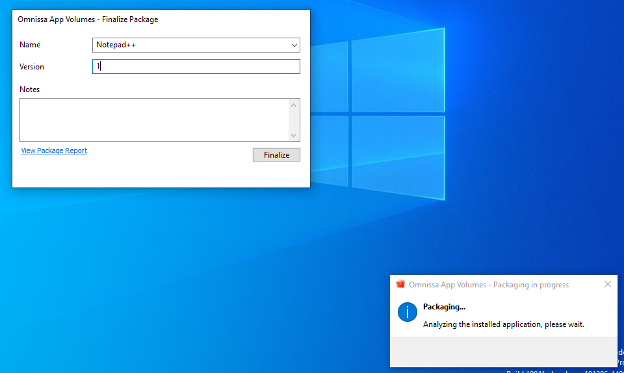Close the Packaging in progress notification
The width and height of the screenshot is (624, 373).
click(x=607, y=284)
